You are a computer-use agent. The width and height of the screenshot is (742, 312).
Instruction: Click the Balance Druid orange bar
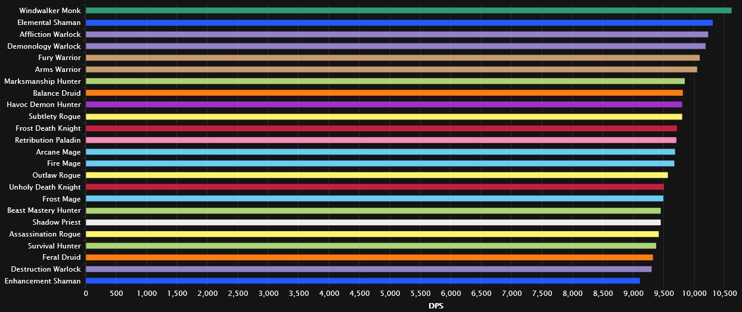tap(384, 93)
